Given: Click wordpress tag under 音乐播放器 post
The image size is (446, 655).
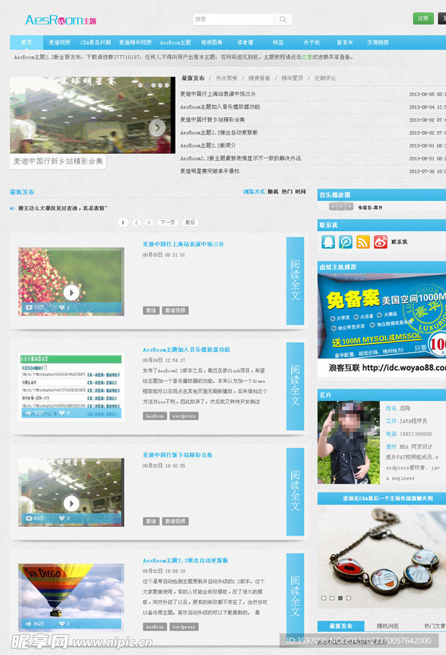Looking at the screenshot, I should coord(184,416).
